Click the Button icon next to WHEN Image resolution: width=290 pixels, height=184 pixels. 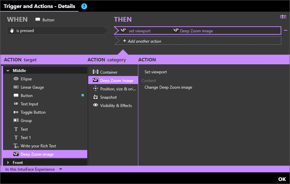38,19
